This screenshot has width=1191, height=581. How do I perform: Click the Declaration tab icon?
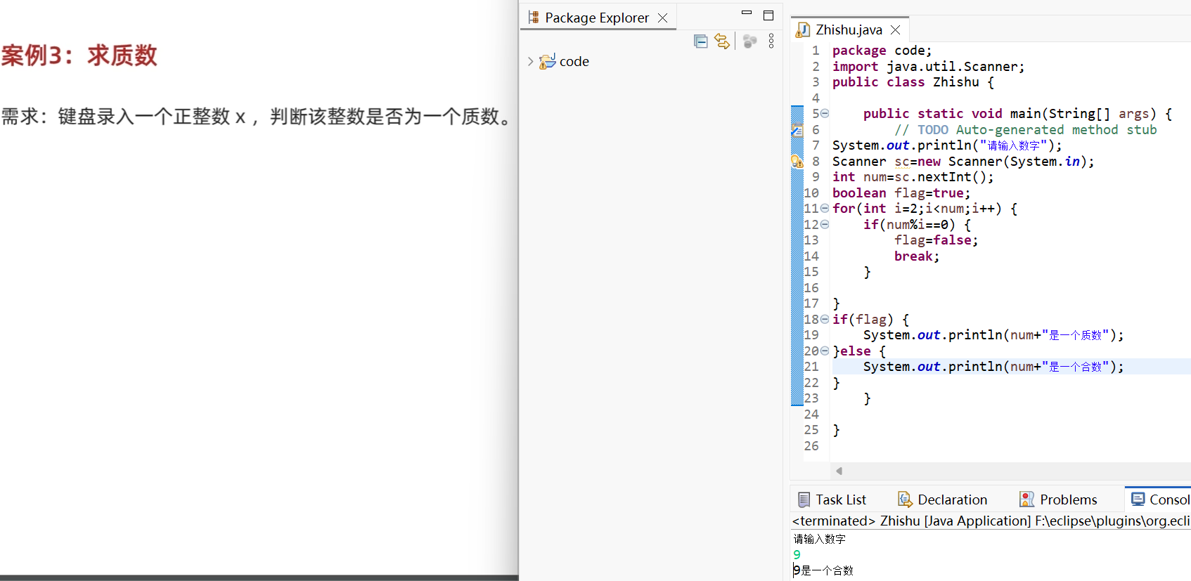[905, 500]
